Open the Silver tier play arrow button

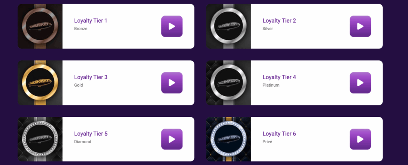(360, 26)
